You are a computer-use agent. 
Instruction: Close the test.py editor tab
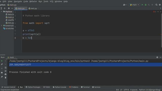(38, 8)
